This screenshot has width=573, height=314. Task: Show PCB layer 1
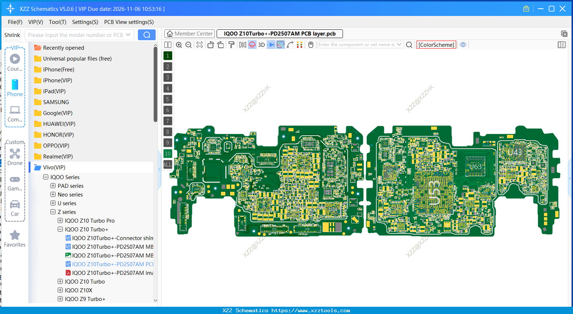point(168,55)
